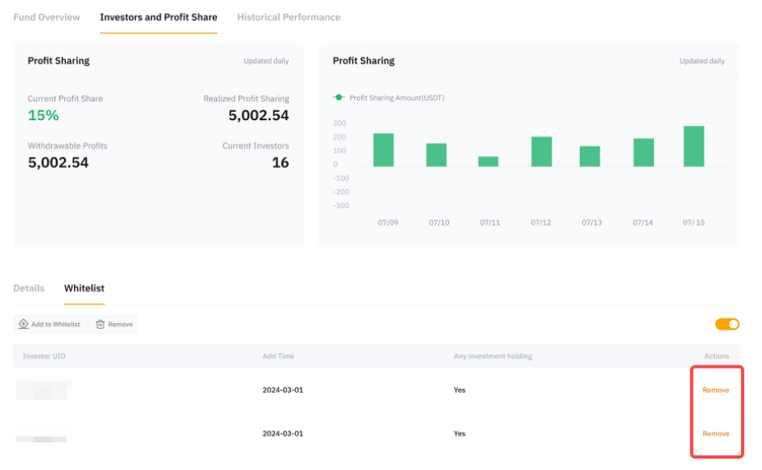Click the green Profit Sharing Amount legend marker
The image size is (762, 470).
click(x=339, y=97)
